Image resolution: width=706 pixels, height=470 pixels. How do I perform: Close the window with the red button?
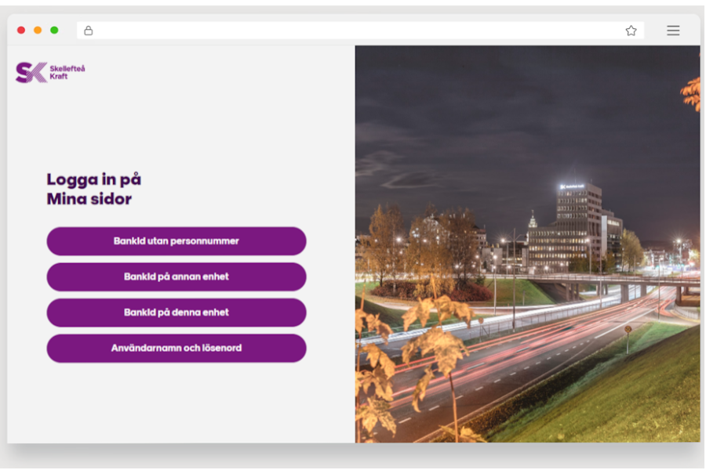(x=21, y=31)
